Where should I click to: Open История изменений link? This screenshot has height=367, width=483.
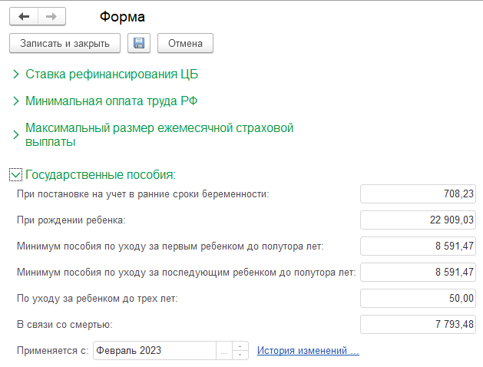click(308, 351)
